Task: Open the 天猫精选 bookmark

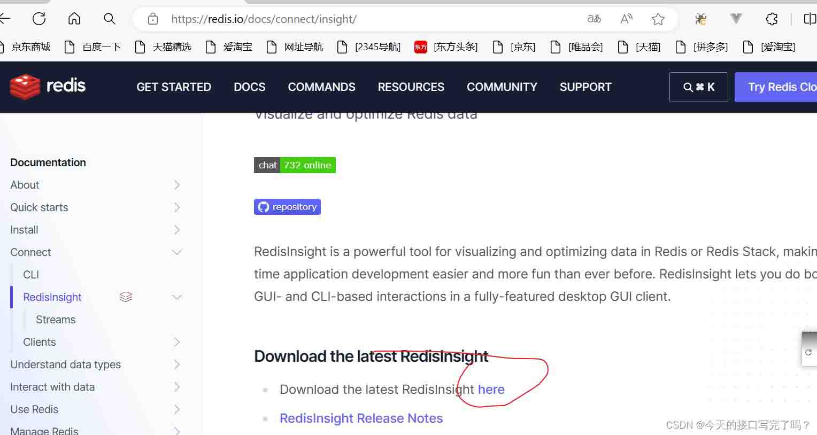Action: point(163,47)
